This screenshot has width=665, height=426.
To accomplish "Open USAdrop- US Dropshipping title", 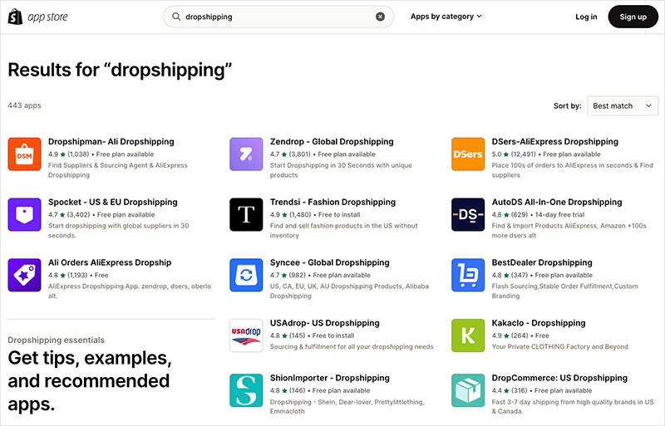I will [324, 323].
